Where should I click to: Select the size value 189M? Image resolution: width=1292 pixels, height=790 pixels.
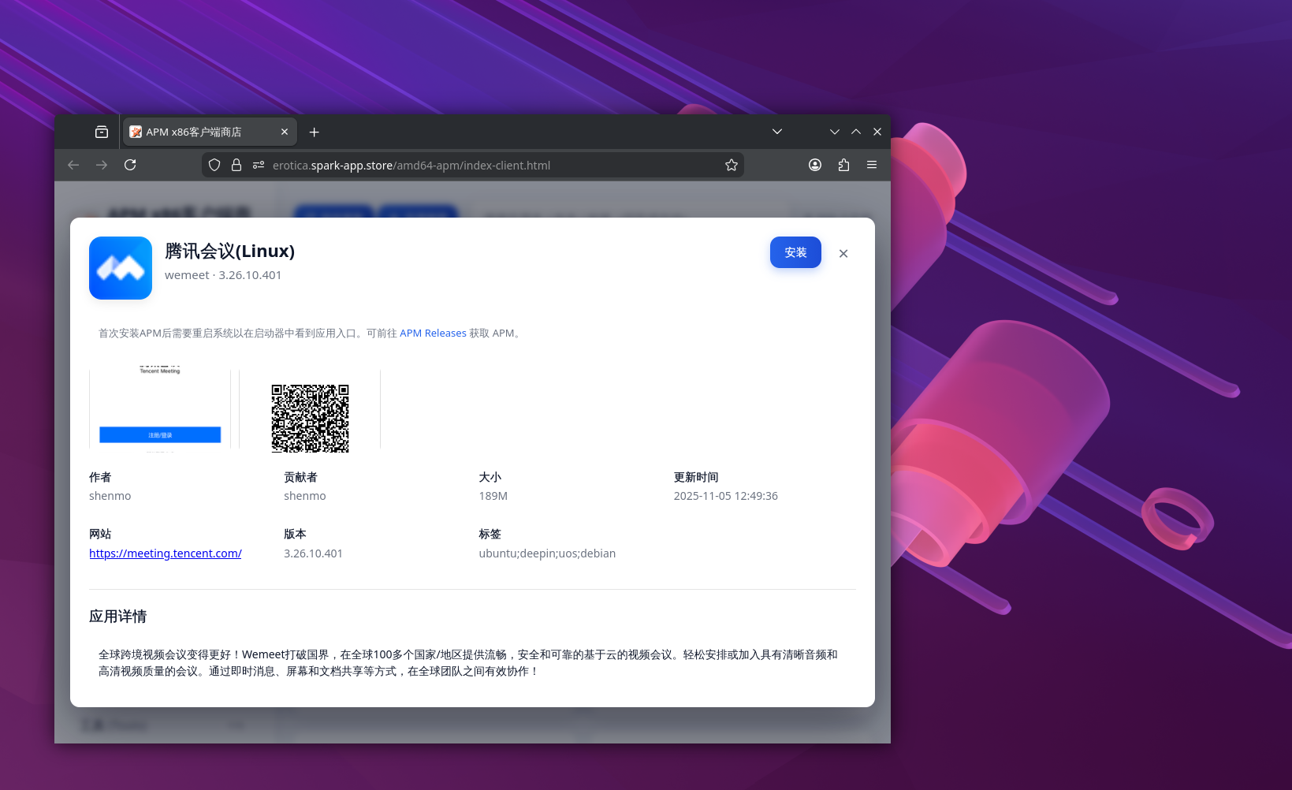[x=493, y=496]
